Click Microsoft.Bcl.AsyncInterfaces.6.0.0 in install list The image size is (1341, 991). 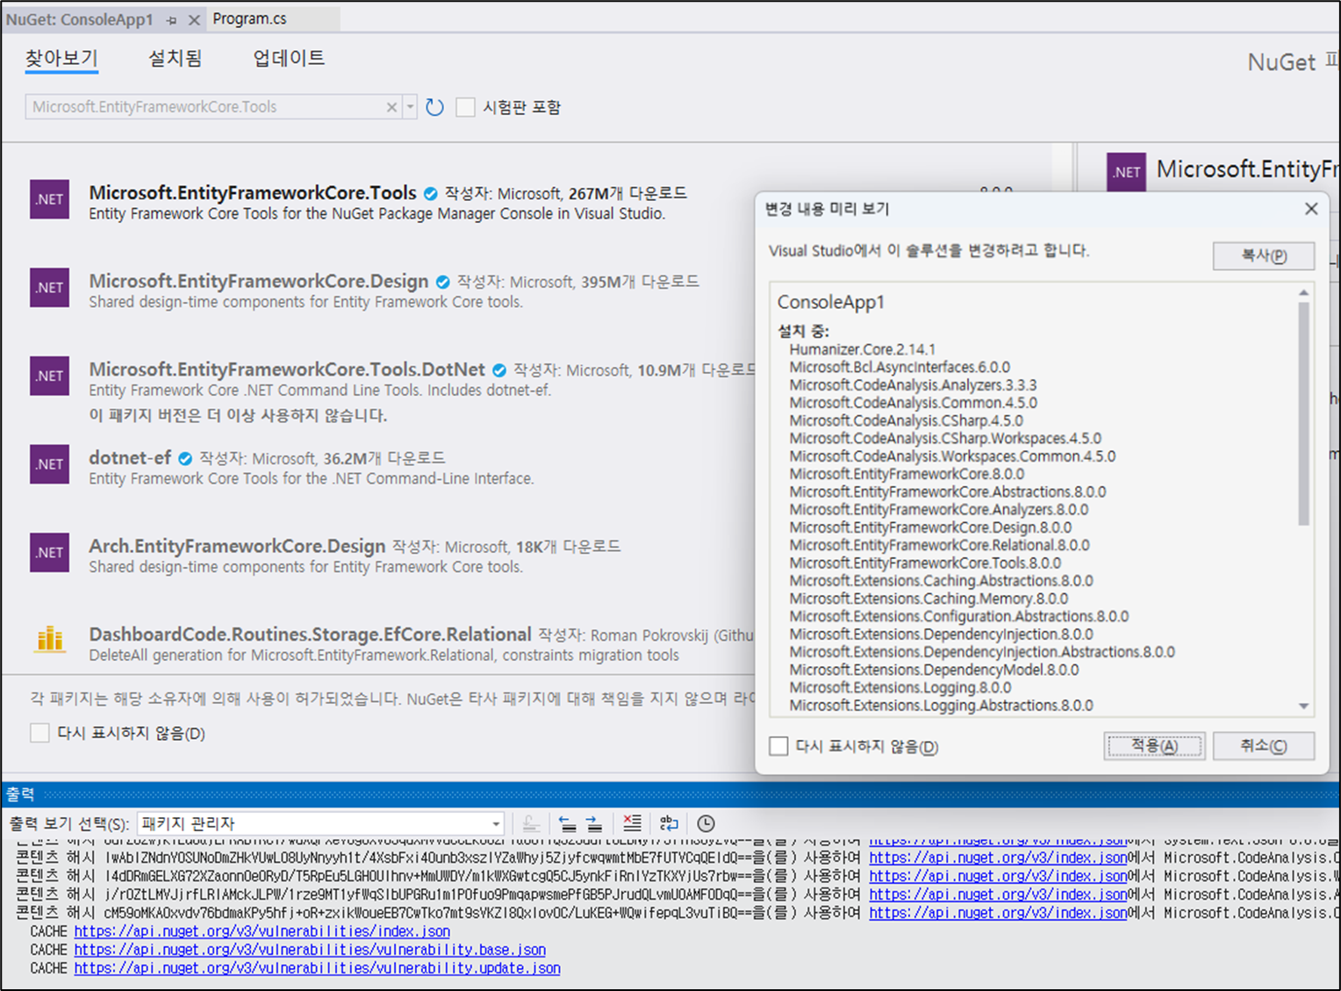click(x=900, y=367)
